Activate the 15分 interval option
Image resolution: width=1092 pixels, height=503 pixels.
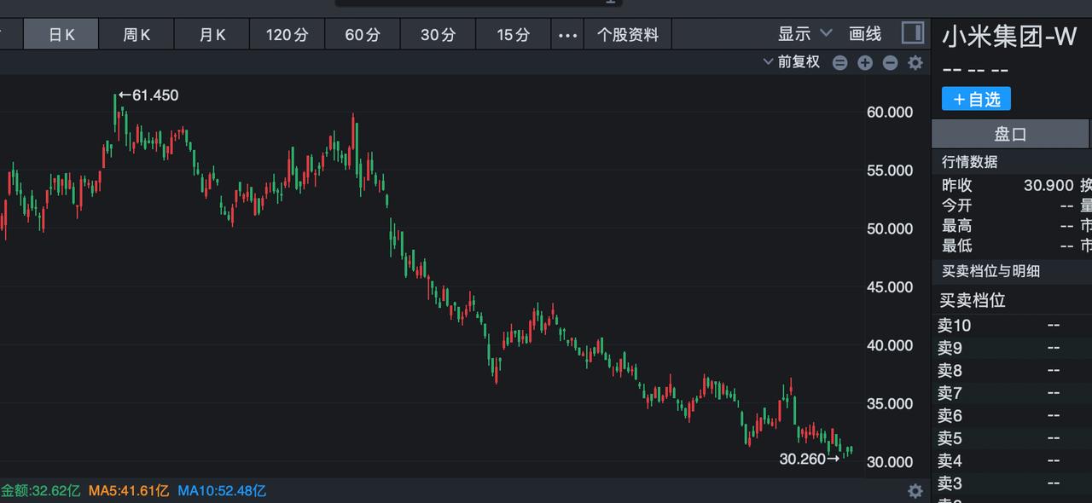click(x=512, y=34)
